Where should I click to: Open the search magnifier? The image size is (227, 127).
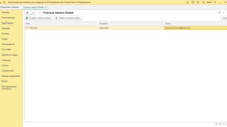tap(203, 2)
